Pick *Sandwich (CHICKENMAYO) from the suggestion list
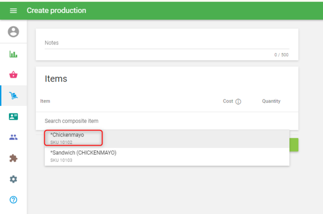The width and height of the screenshot is (323, 214). pos(83,155)
